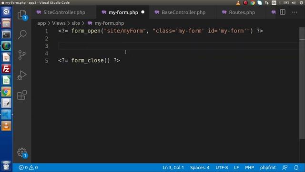
Task: Open FileZilla from the dock
Action: (x=6, y=69)
